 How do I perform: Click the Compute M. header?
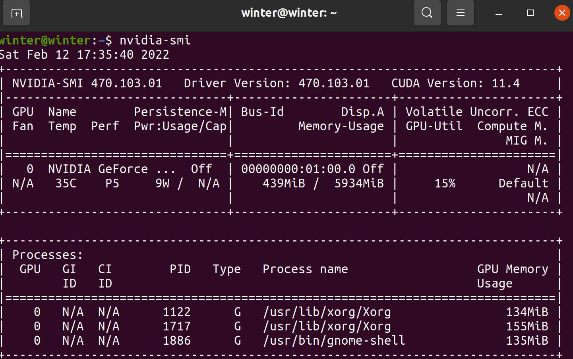(513, 126)
